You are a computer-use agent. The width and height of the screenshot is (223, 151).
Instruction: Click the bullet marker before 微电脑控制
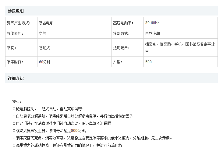click(14, 109)
